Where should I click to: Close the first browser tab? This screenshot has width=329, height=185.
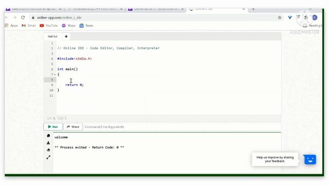click(x=60, y=9)
